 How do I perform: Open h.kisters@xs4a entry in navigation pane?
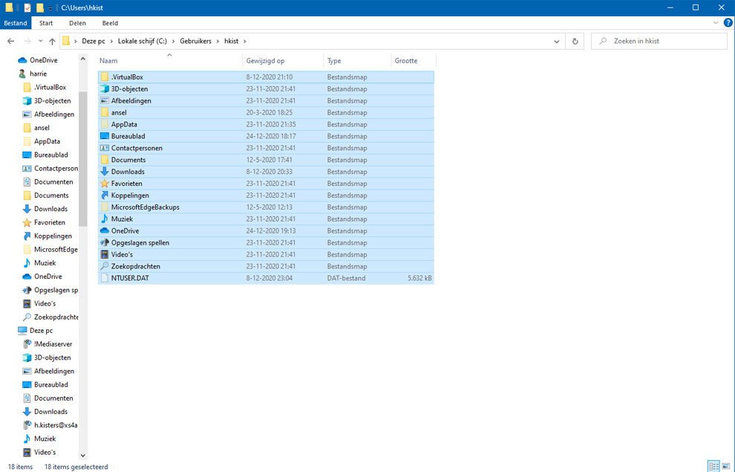(x=56, y=425)
